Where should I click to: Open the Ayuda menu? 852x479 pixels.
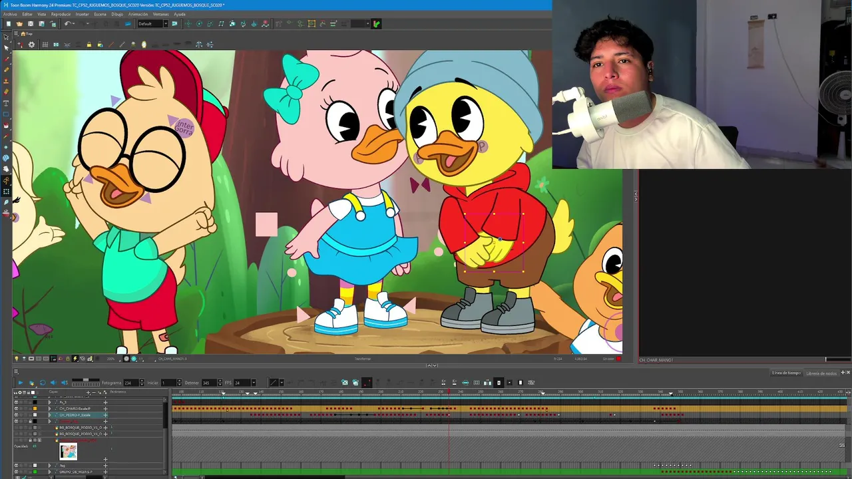tap(180, 14)
